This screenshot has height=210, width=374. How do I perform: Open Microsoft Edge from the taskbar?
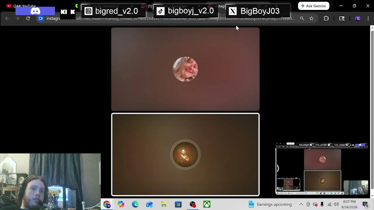(x=135, y=204)
